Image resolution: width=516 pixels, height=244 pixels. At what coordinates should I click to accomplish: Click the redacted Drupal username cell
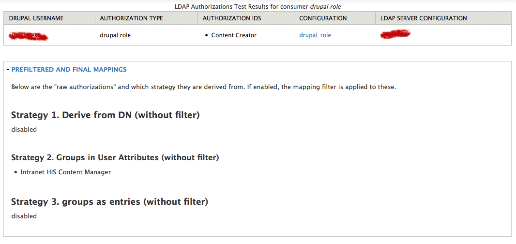(x=28, y=35)
